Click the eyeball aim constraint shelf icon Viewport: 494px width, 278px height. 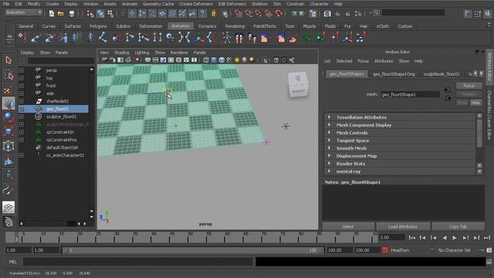[x=170, y=38]
